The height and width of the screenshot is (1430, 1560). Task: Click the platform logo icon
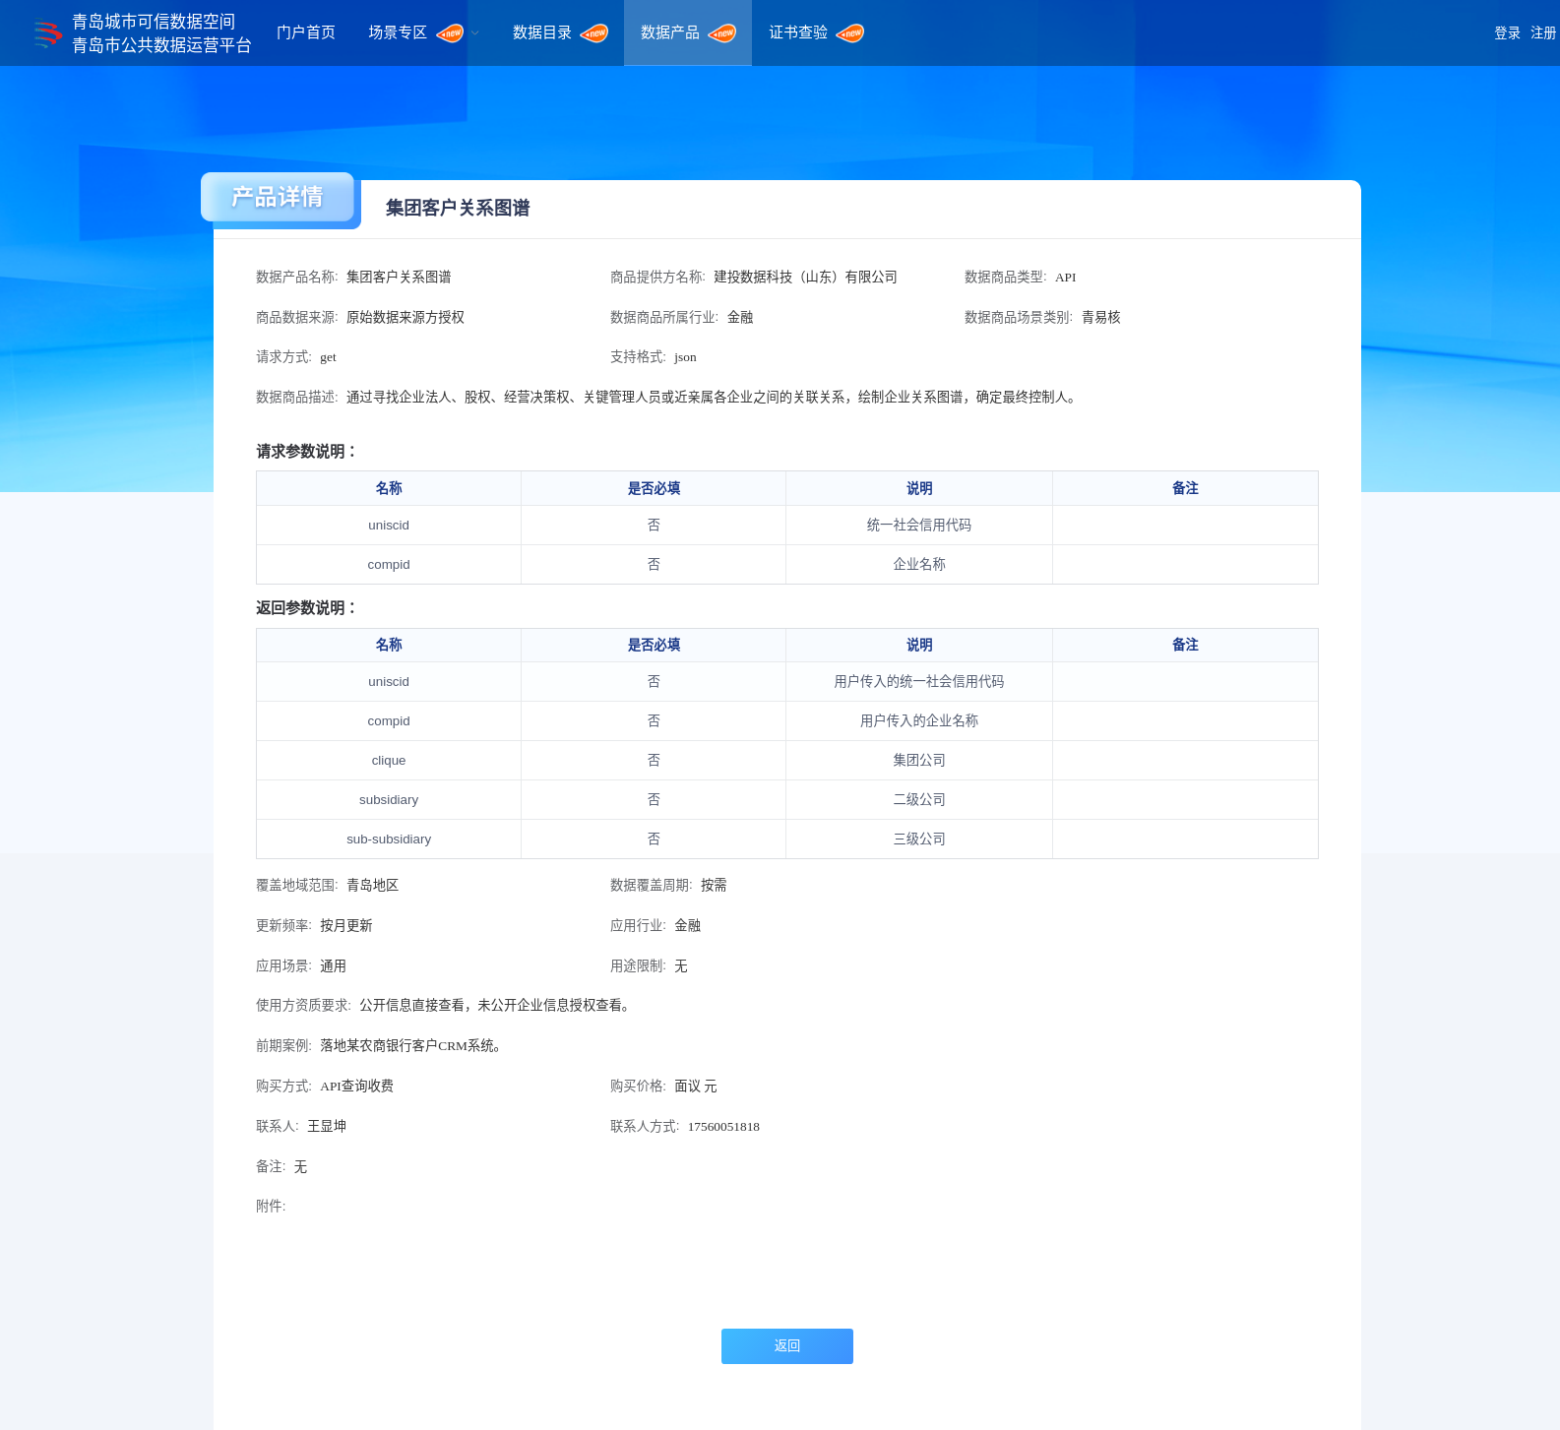(46, 33)
